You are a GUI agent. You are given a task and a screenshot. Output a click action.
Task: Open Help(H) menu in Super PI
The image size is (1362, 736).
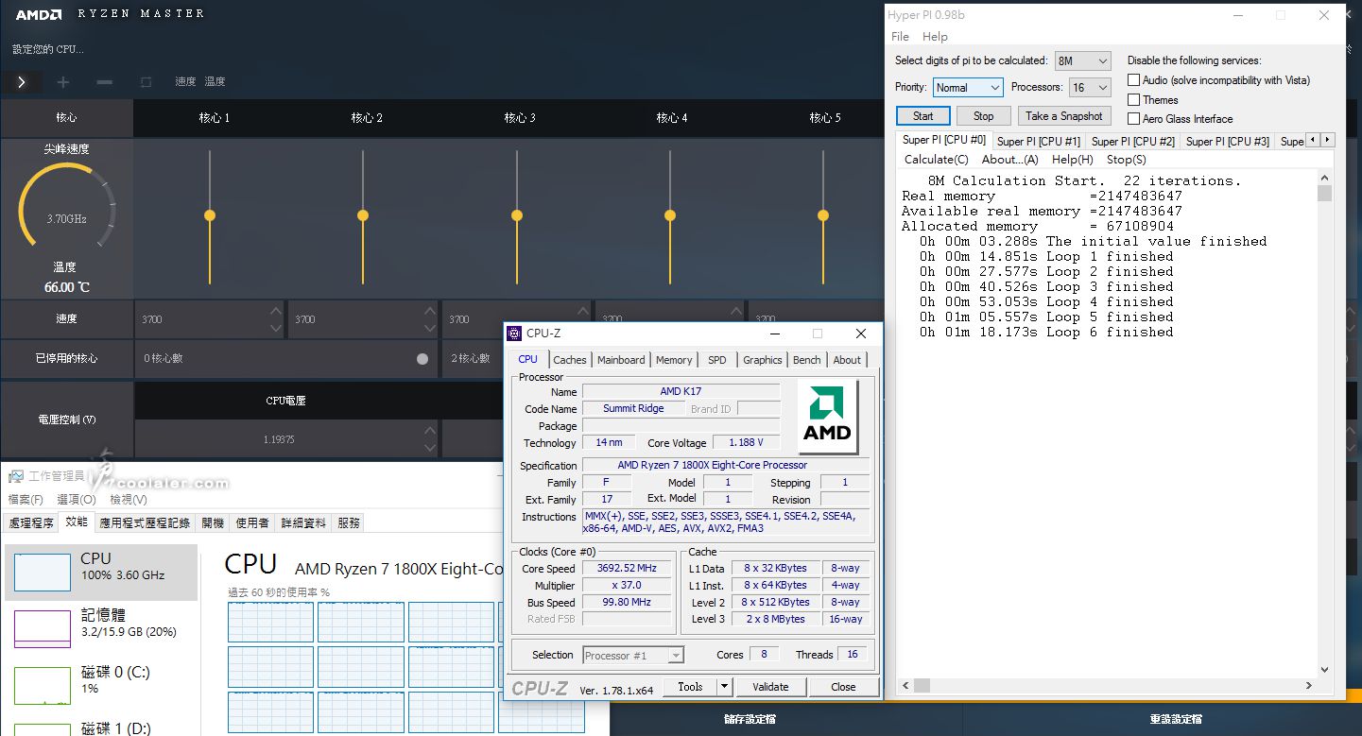tap(1072, 160)
